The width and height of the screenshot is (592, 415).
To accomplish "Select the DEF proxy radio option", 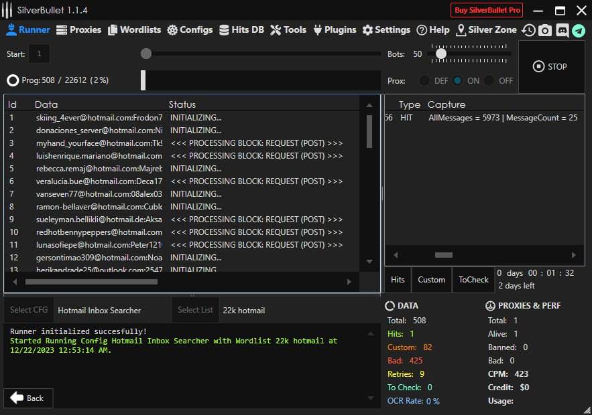I will pos(425,80).
